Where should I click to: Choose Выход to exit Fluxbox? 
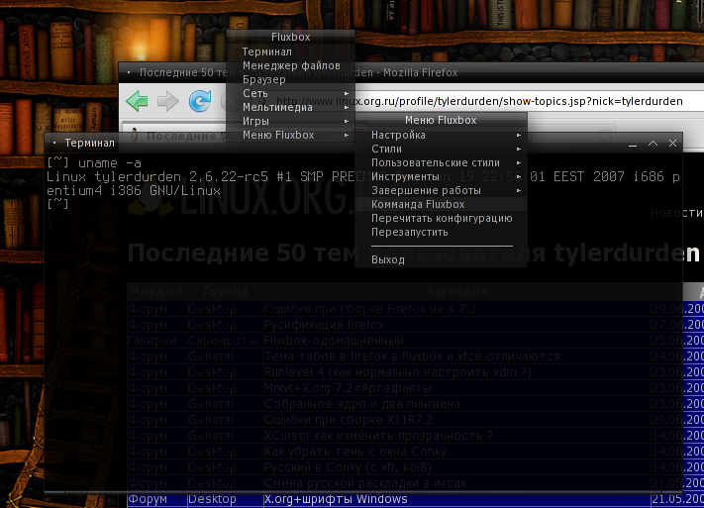point(441,259)
